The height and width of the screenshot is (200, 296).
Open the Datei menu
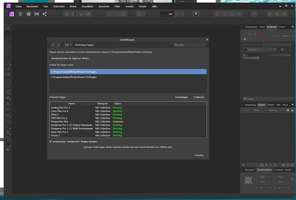pyautogui.click(x=18, y=6)
